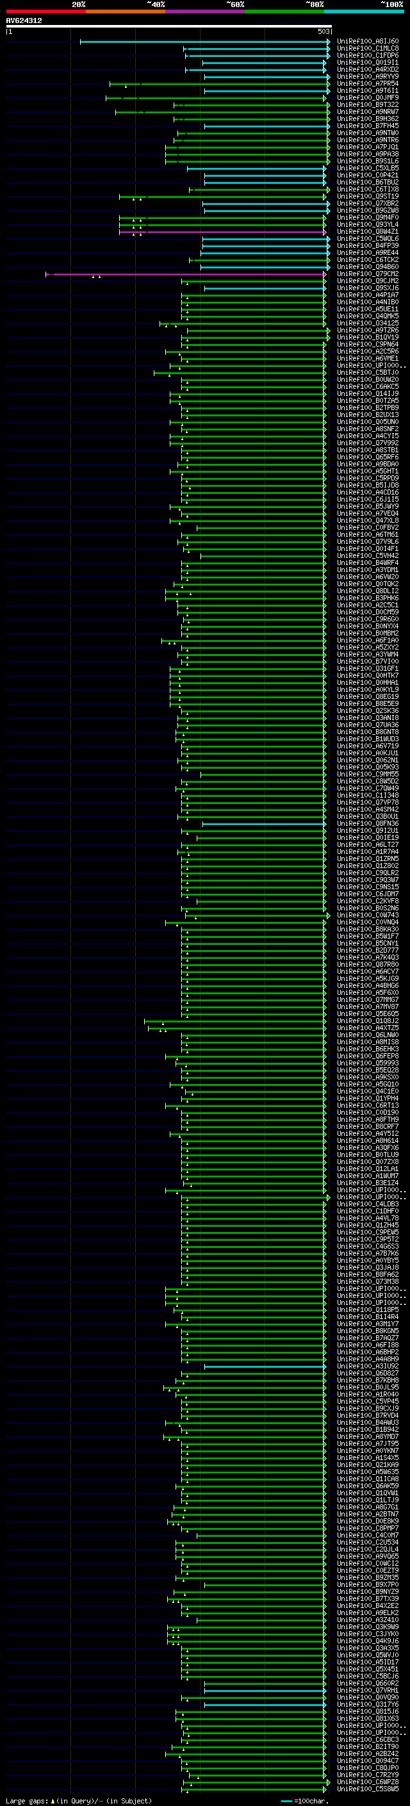Select the UniRef100_B9S1L6 label

368,161
